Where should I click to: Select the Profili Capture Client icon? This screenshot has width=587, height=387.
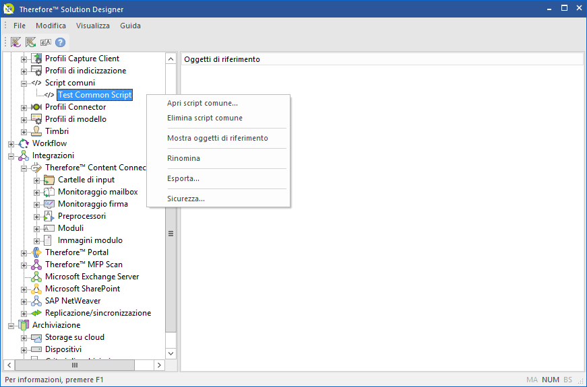[x=36, y=59]
